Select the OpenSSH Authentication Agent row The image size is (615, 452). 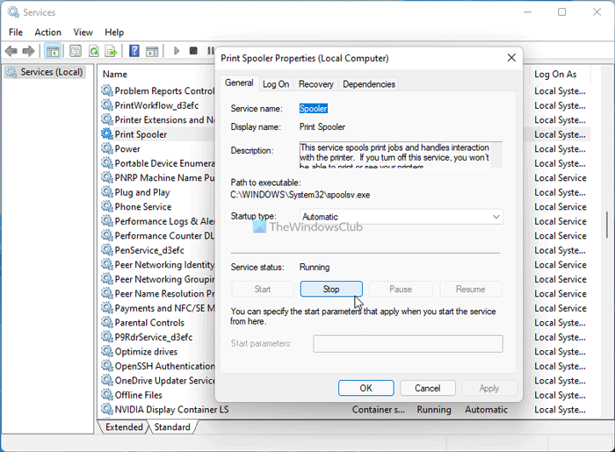[157, 366]
